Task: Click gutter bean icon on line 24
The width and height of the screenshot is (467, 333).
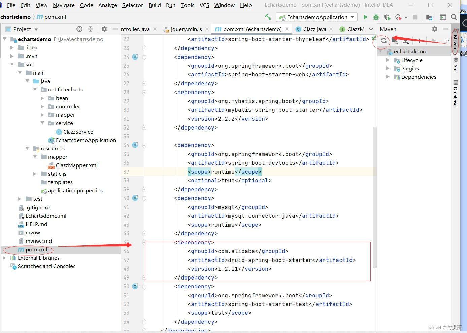Action: (135, 57)
